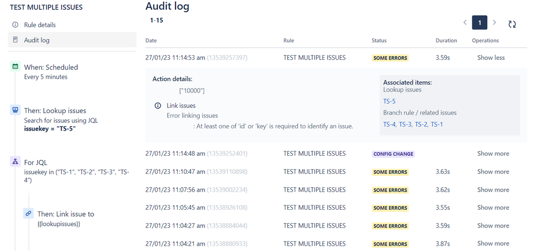
Task: Click the Error linking issues message
Action: click(x=192, y=115)
